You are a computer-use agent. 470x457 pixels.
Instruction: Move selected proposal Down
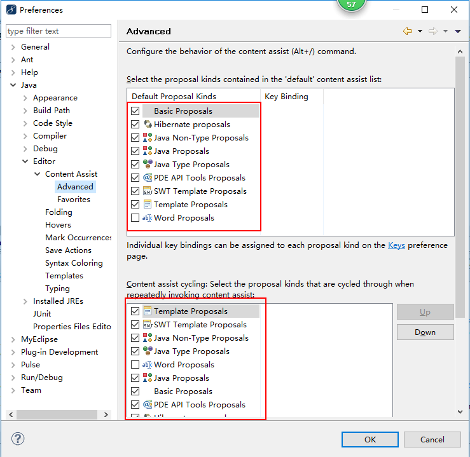tap(425, 332)
